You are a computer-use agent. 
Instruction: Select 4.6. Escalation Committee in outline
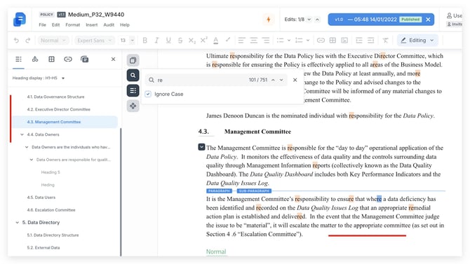[x=51, y=210]
